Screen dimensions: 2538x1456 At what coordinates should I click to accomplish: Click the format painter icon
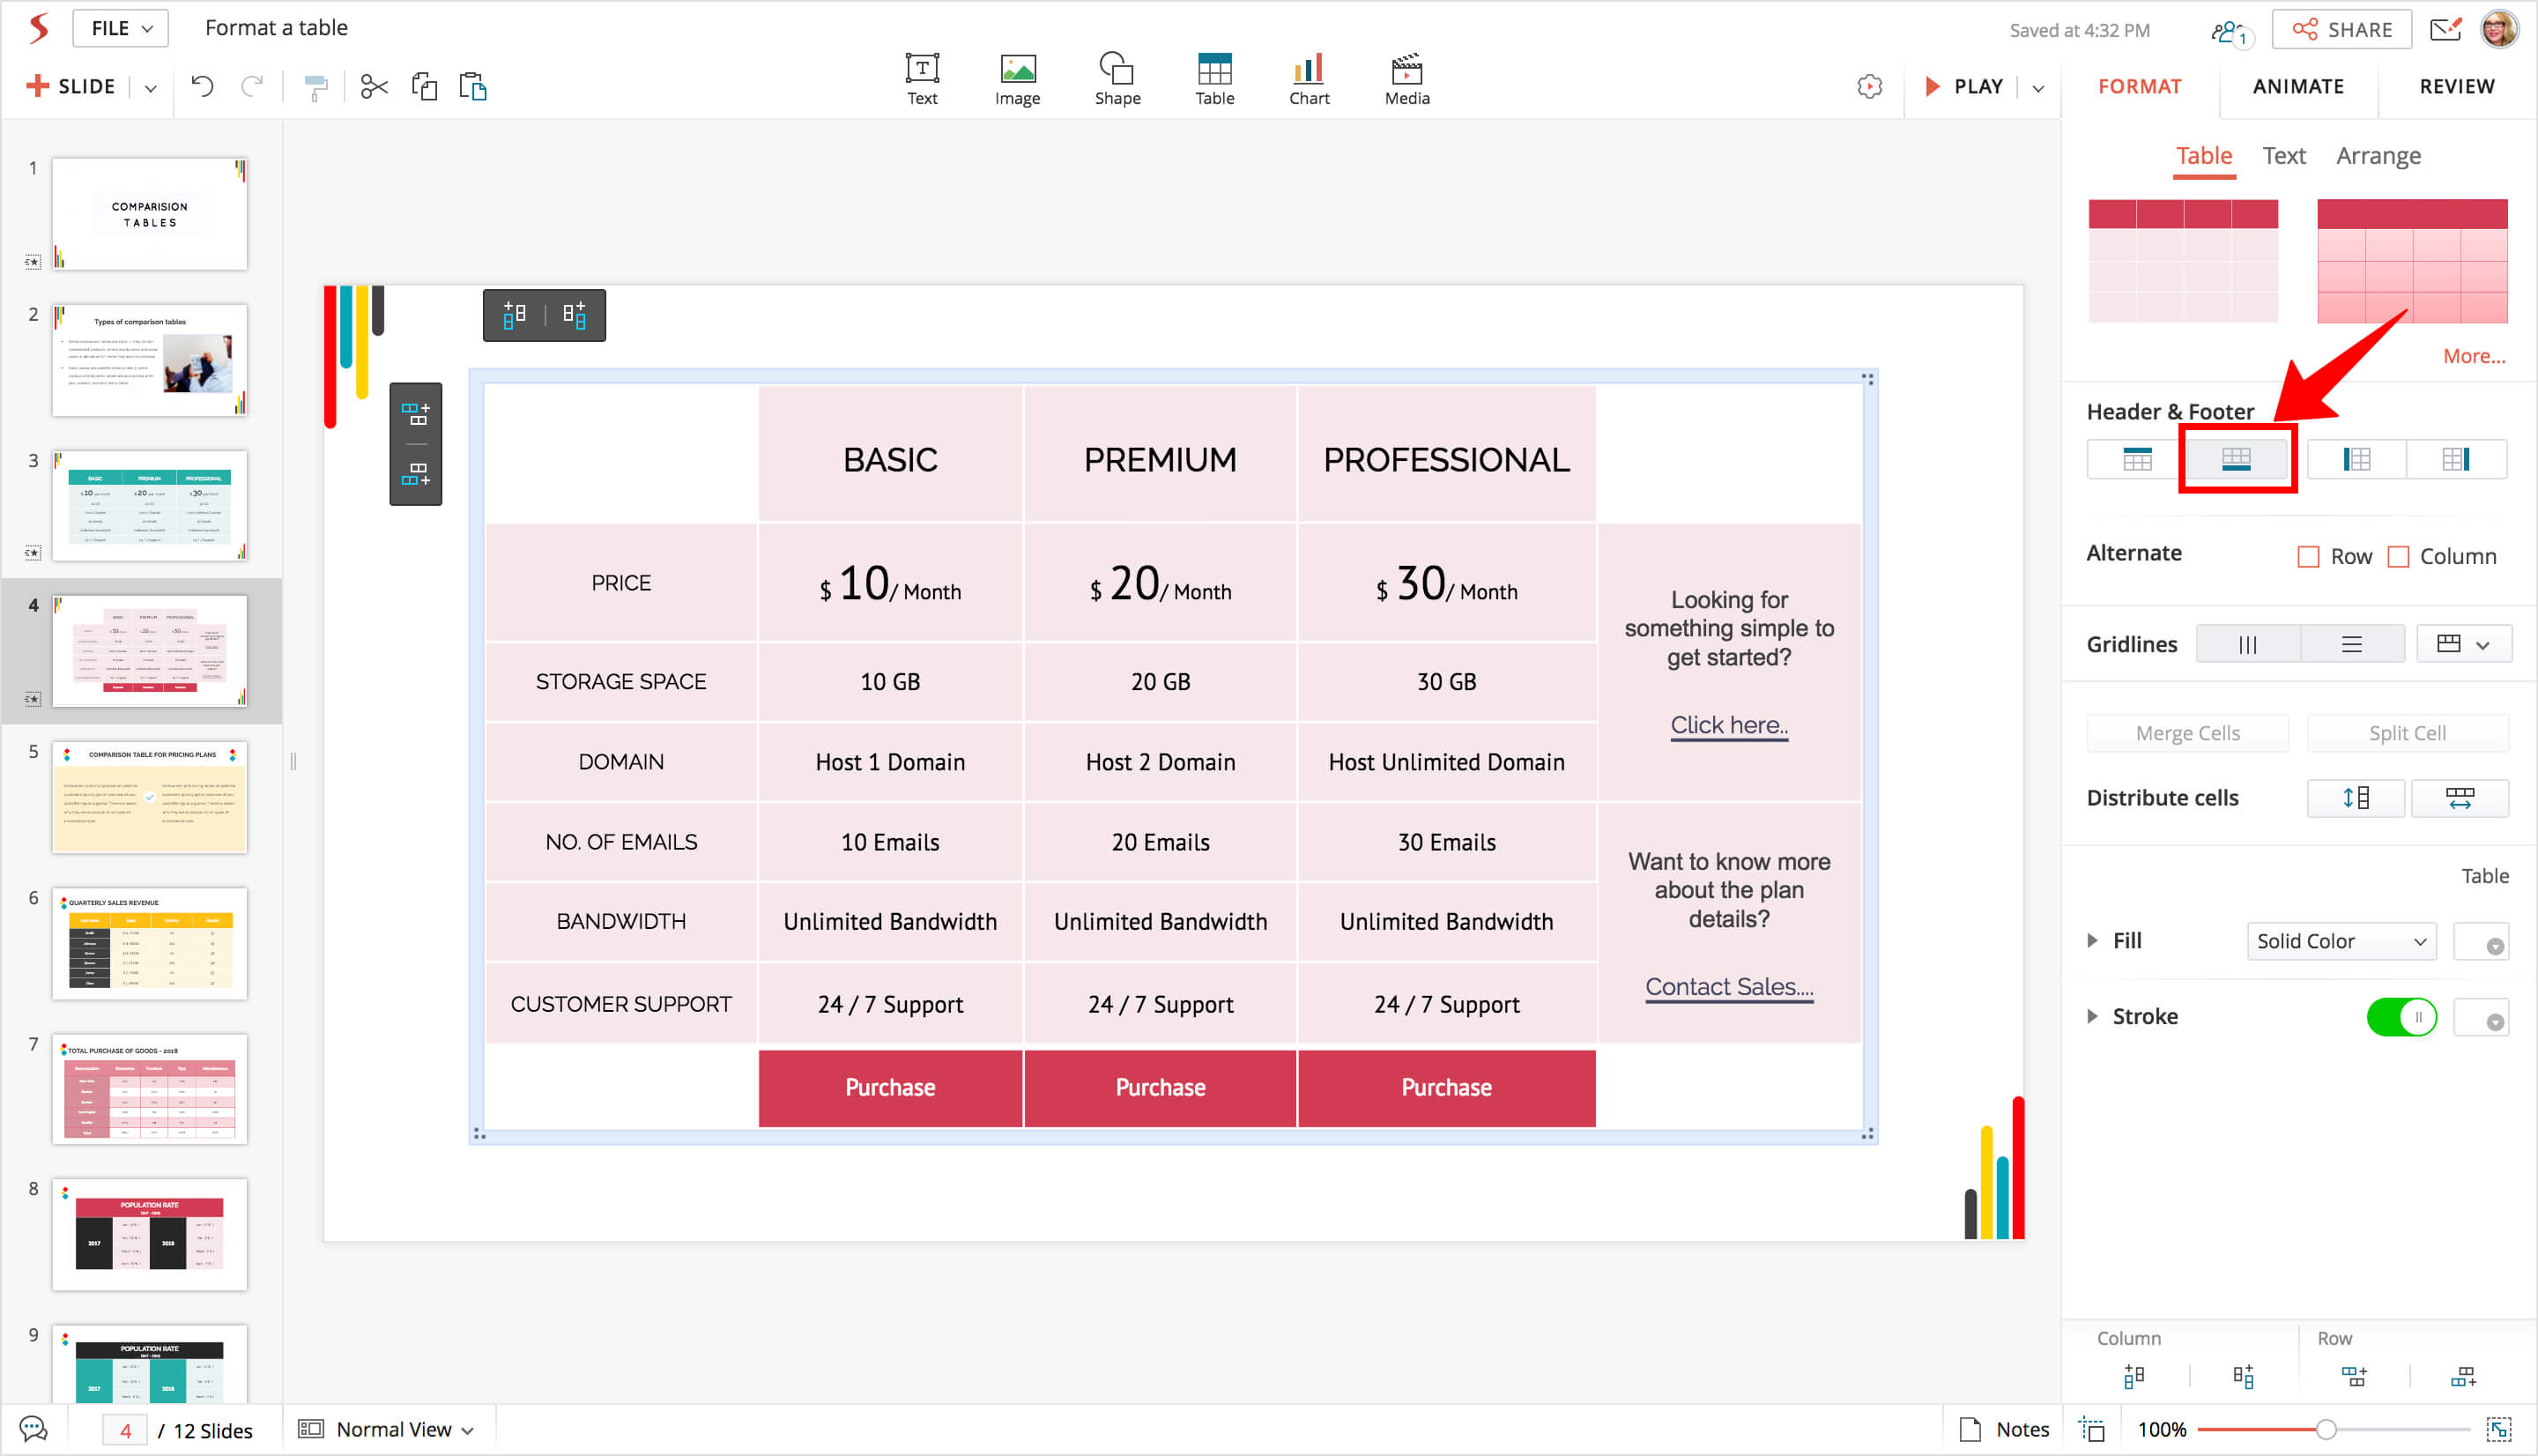[315, 88]
